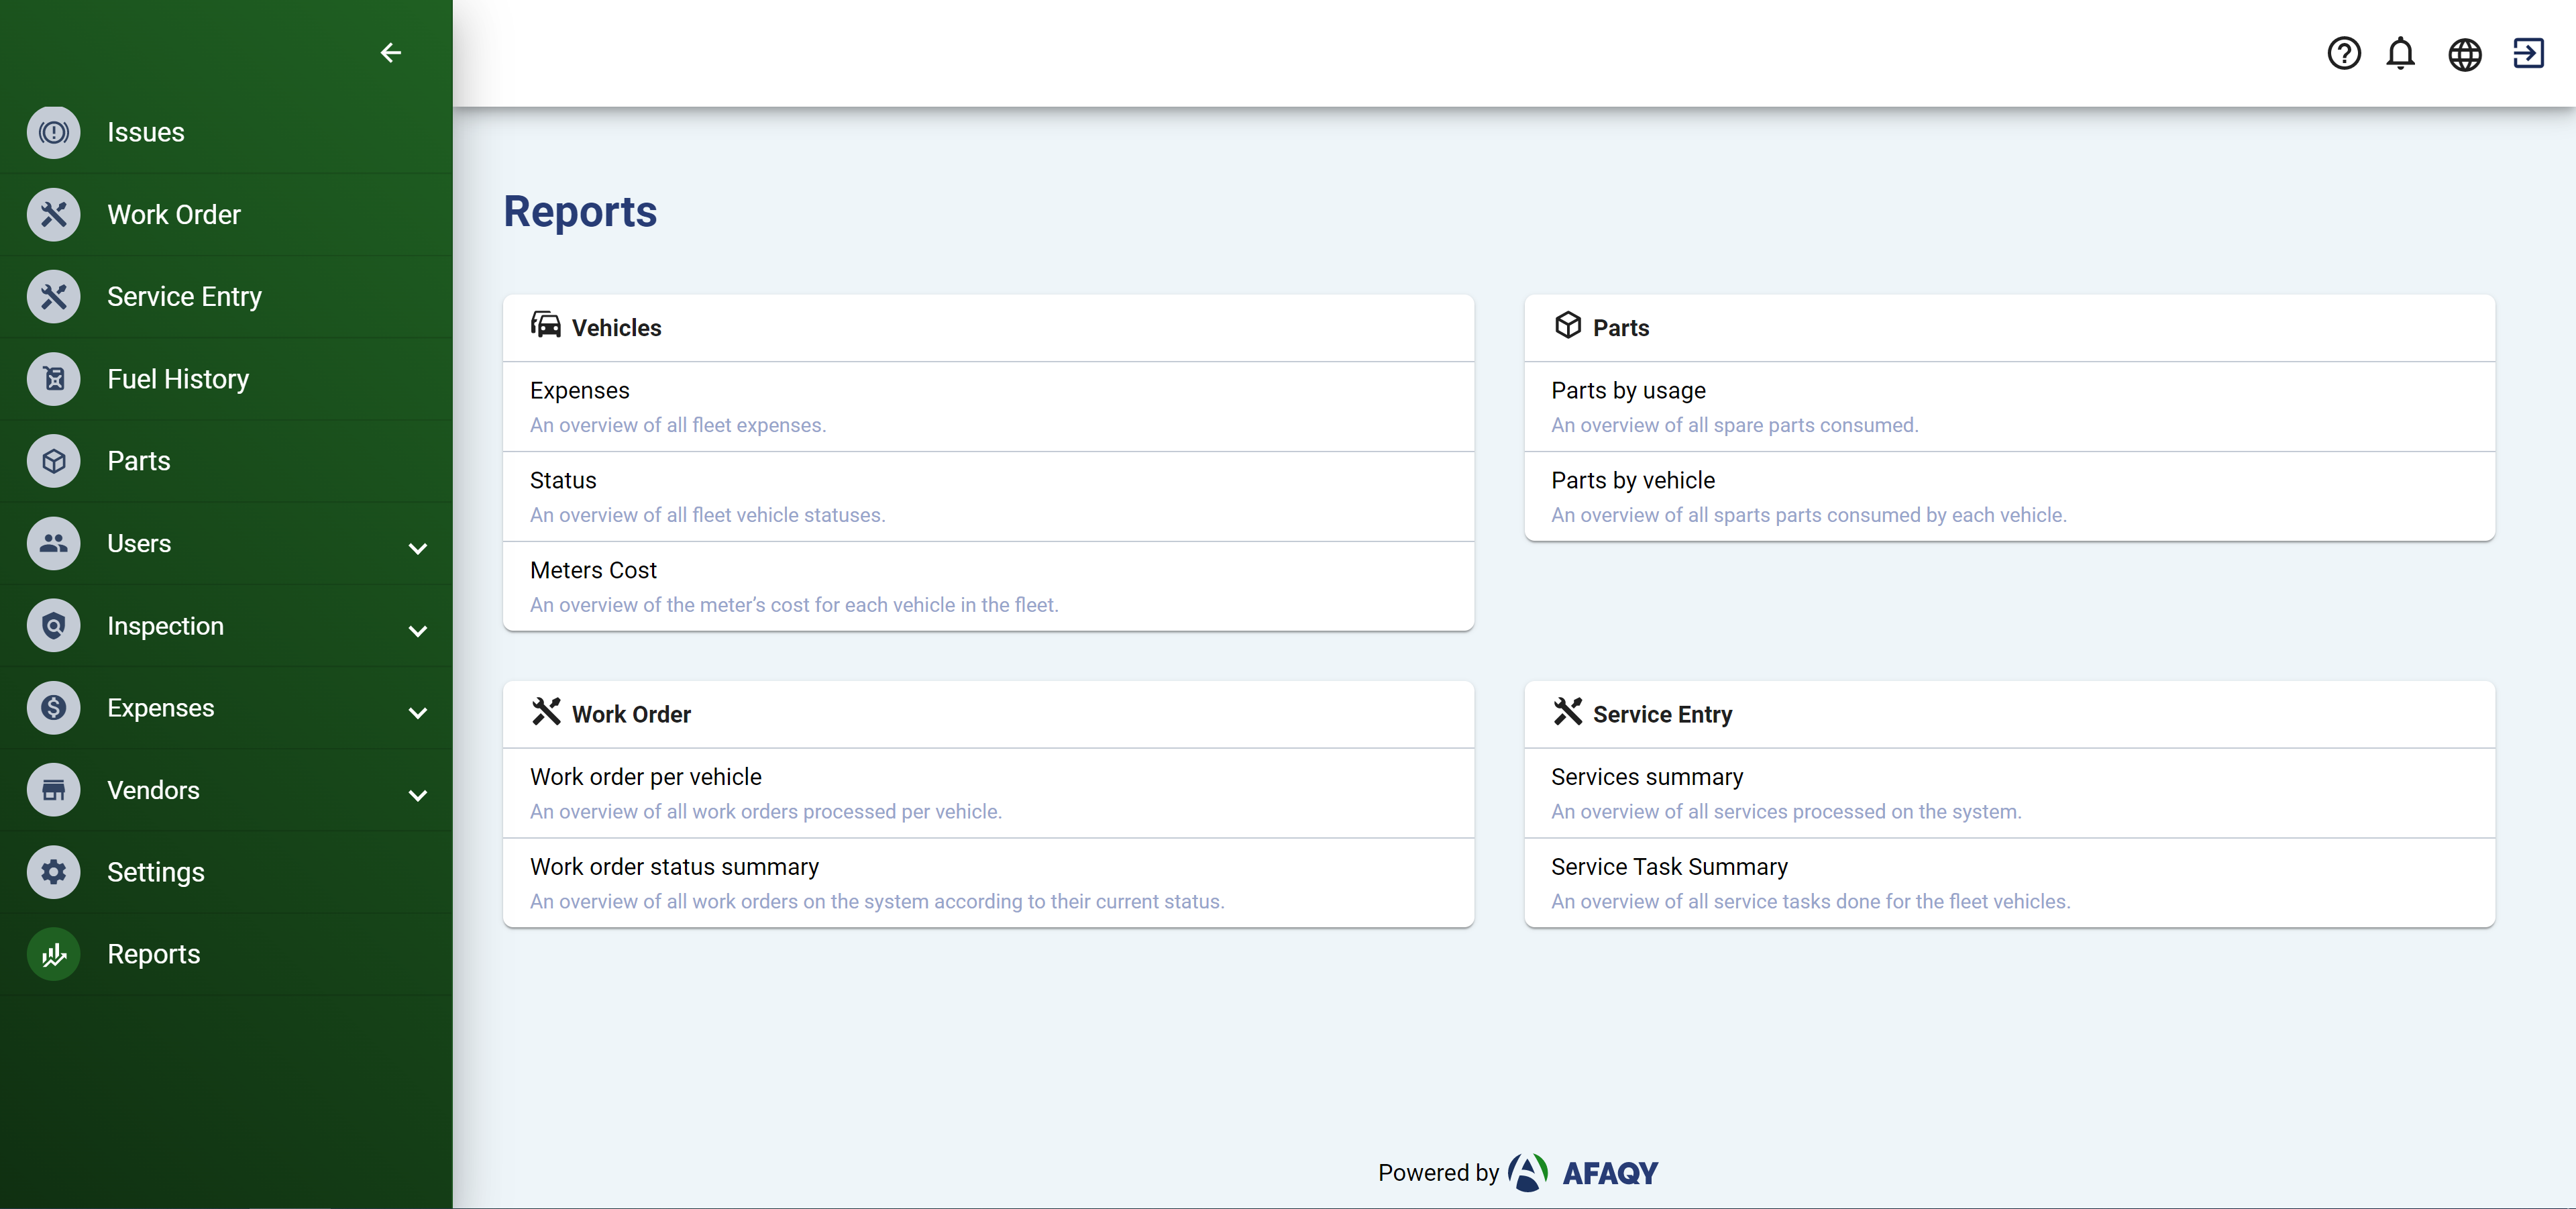Click 'An overview of all fleet expenses.' text

point(678,425)
